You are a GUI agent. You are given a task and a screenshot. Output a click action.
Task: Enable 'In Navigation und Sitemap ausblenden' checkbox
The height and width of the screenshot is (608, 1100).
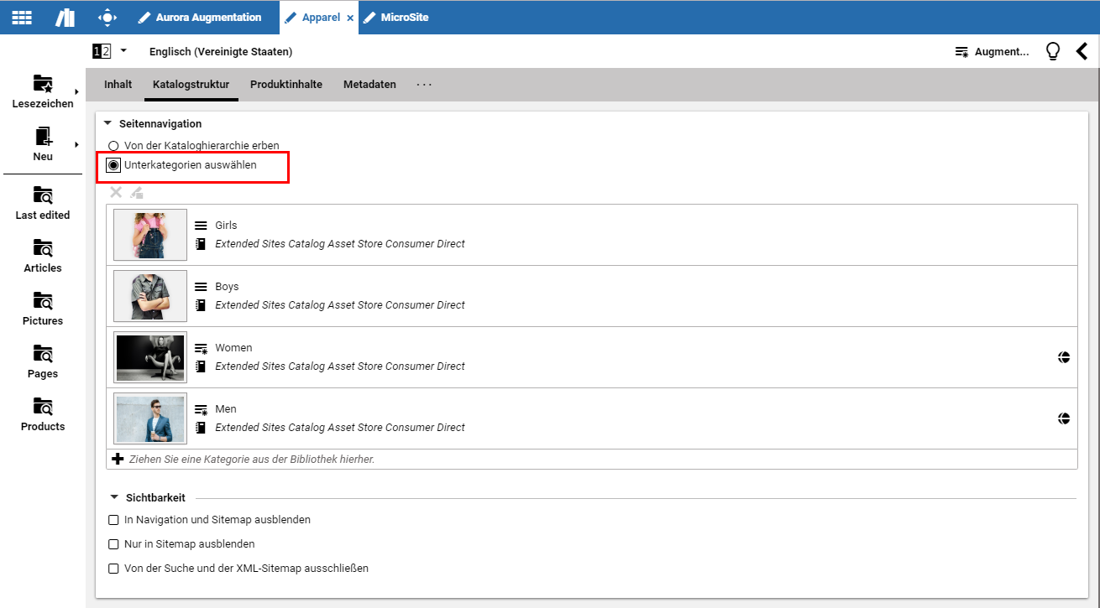tap(113, 520)
